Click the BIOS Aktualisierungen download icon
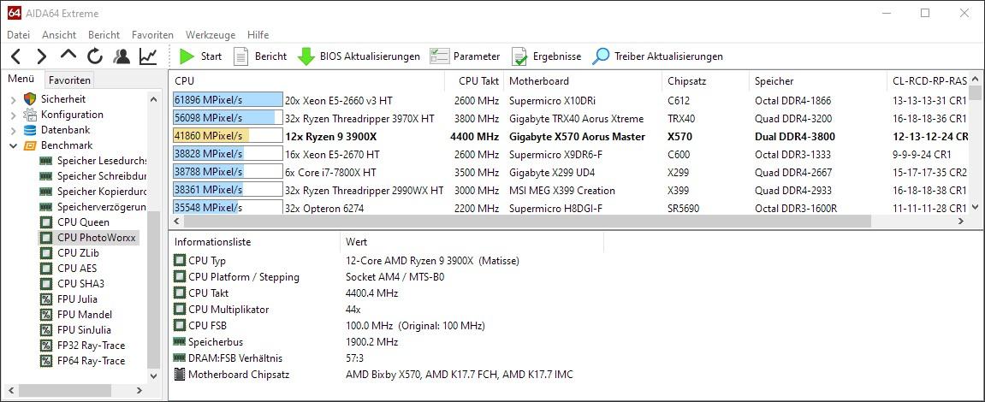Screen dimensions: 985x402 306,56
